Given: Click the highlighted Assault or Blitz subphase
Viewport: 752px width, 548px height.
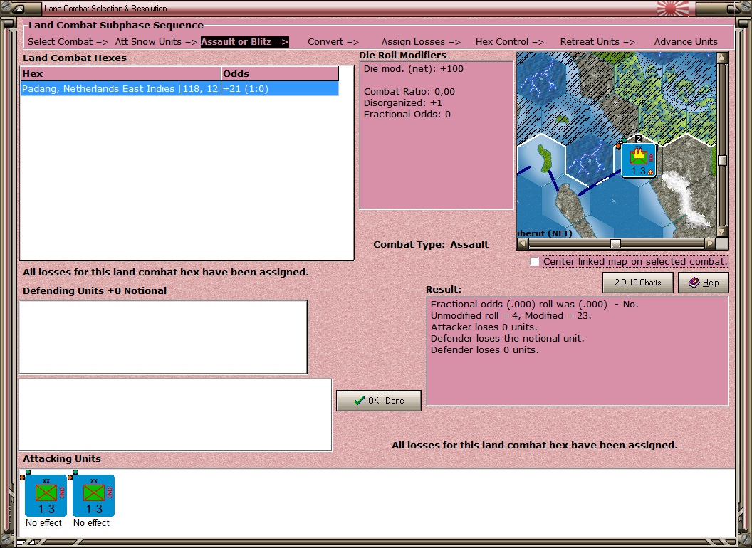Looking at the screenshot, I should click(x=244, y=42).
